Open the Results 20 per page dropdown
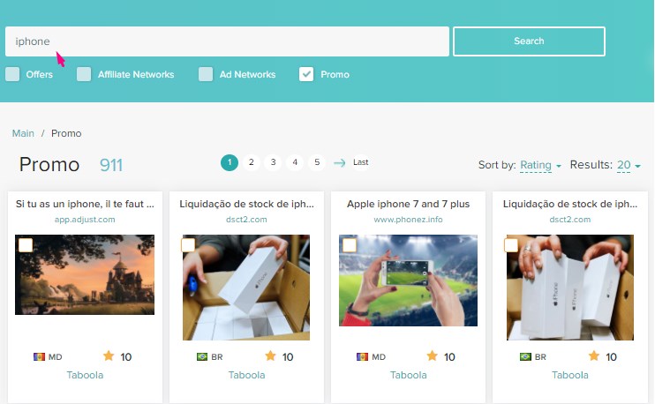This screenshot has height=404, width=655. click(629, 165)
